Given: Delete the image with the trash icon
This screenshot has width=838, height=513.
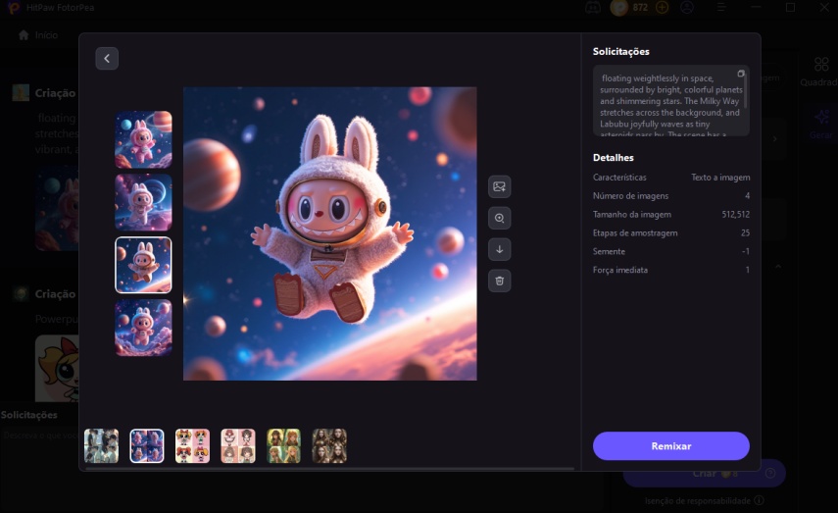Looking at the screenshot, I should pyautogui.click(x=500, y=281).
